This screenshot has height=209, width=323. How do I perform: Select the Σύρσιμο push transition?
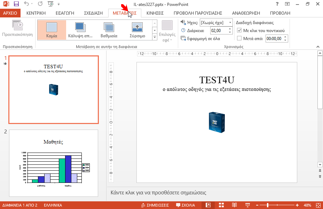pos(137,30)
